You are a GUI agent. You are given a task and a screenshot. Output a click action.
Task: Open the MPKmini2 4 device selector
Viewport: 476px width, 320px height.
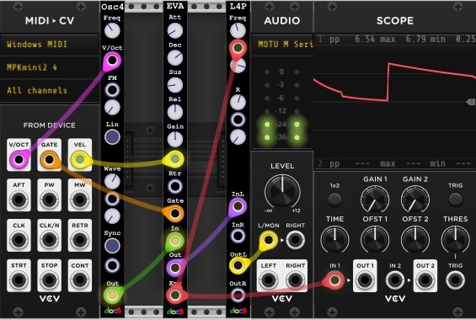click(x=50, y=67)
